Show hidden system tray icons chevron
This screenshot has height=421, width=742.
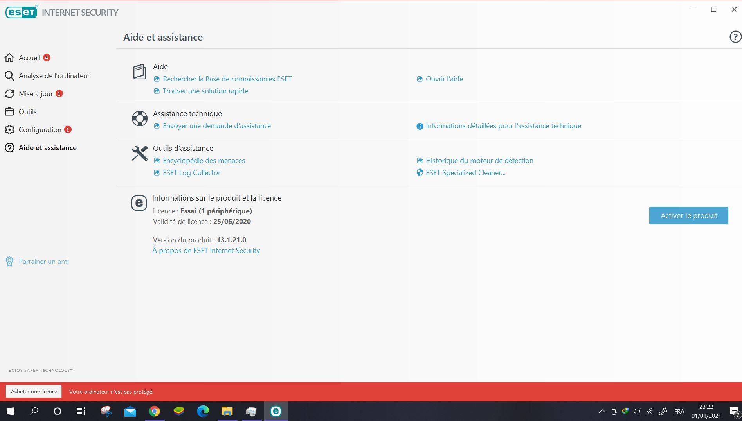pyautogui.click(x=602, y=411)
